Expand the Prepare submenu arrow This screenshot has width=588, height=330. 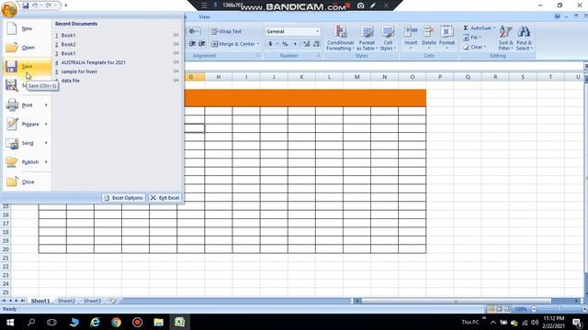pos(46,124)
